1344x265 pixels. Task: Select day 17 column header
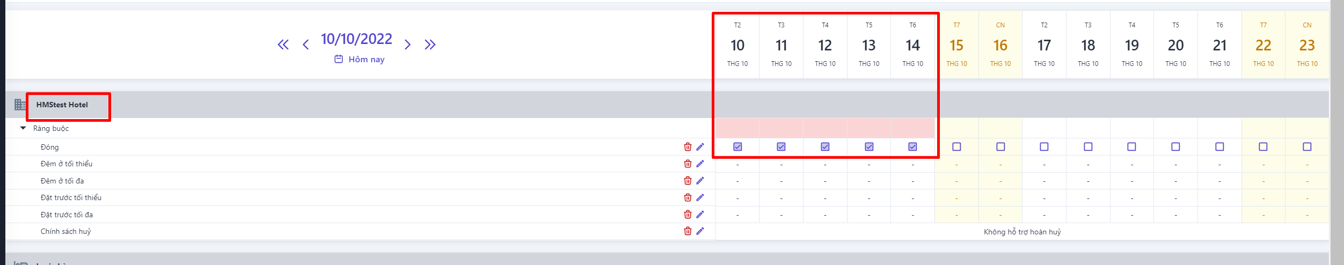click(x=1044, y=45)
